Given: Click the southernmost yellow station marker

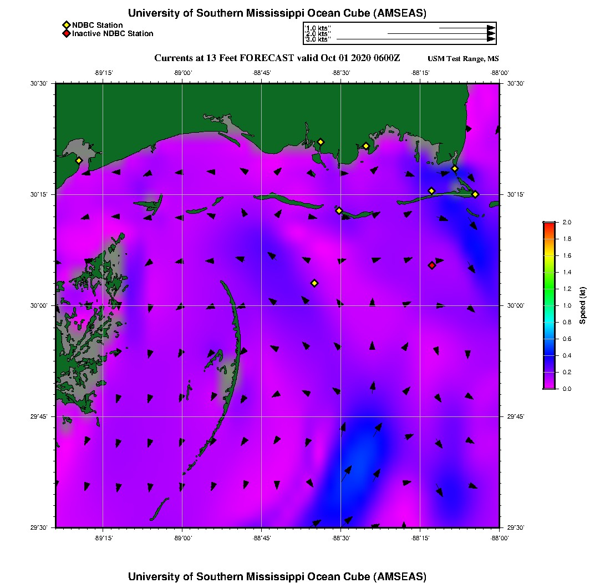Looking at the screenshot, I should click(314, 283).
